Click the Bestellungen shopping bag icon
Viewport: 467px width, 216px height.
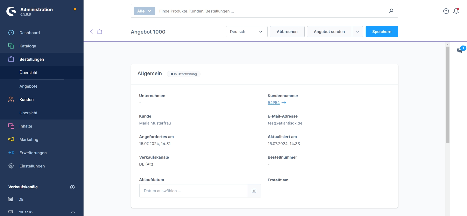pyautogui.click(x=11, y=59)
